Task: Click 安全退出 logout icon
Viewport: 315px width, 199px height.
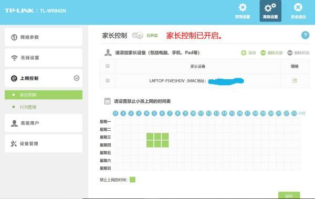Action: coord(298,7)
